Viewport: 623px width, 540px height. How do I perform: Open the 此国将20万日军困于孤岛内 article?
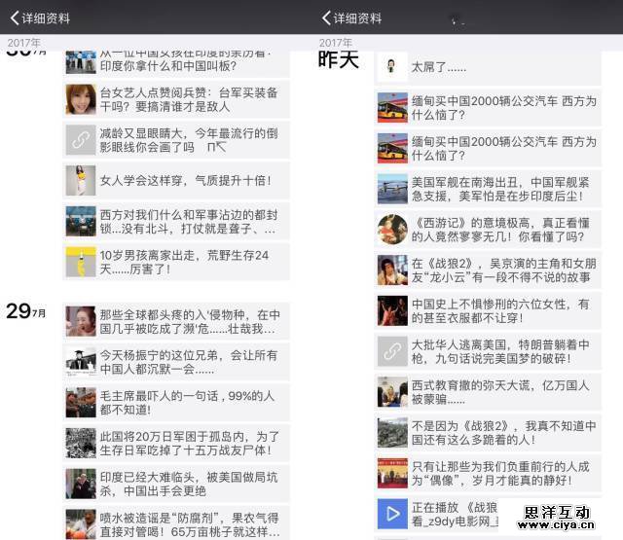(x=188, y=444)
